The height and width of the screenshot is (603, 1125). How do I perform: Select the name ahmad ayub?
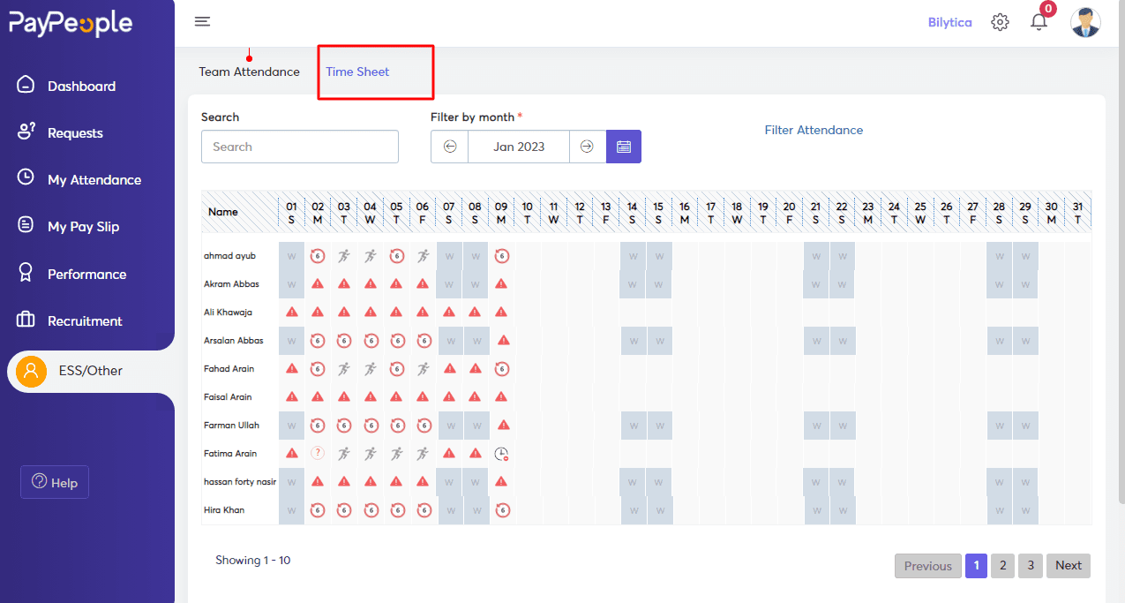point(228,256)
